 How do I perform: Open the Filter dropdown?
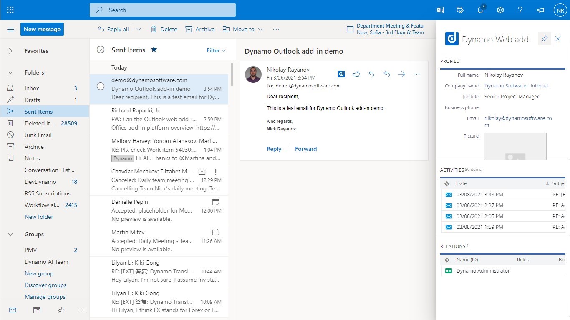tap(216, 50)
